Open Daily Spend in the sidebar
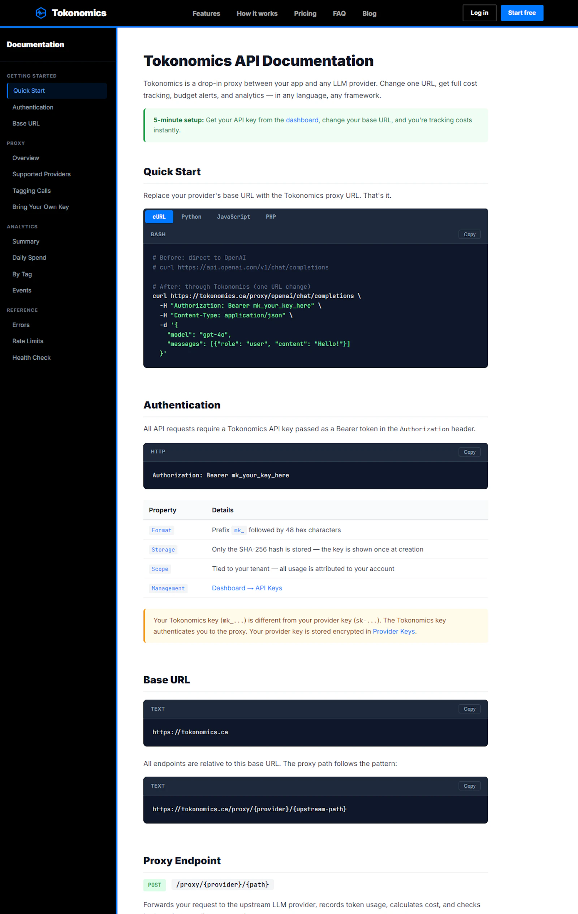The height and width of the screenshot is (914, 578). 29,258
